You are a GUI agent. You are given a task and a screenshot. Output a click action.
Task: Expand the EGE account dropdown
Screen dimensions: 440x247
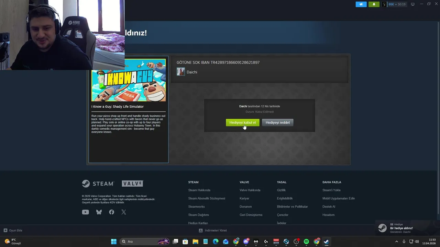(392, 4)
